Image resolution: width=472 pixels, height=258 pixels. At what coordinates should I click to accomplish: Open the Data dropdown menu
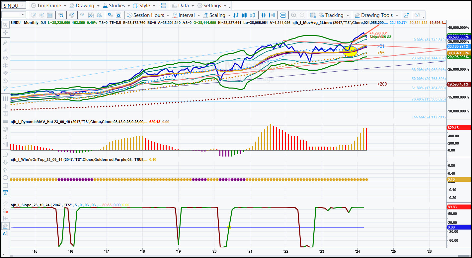click(x=183, y=6)
